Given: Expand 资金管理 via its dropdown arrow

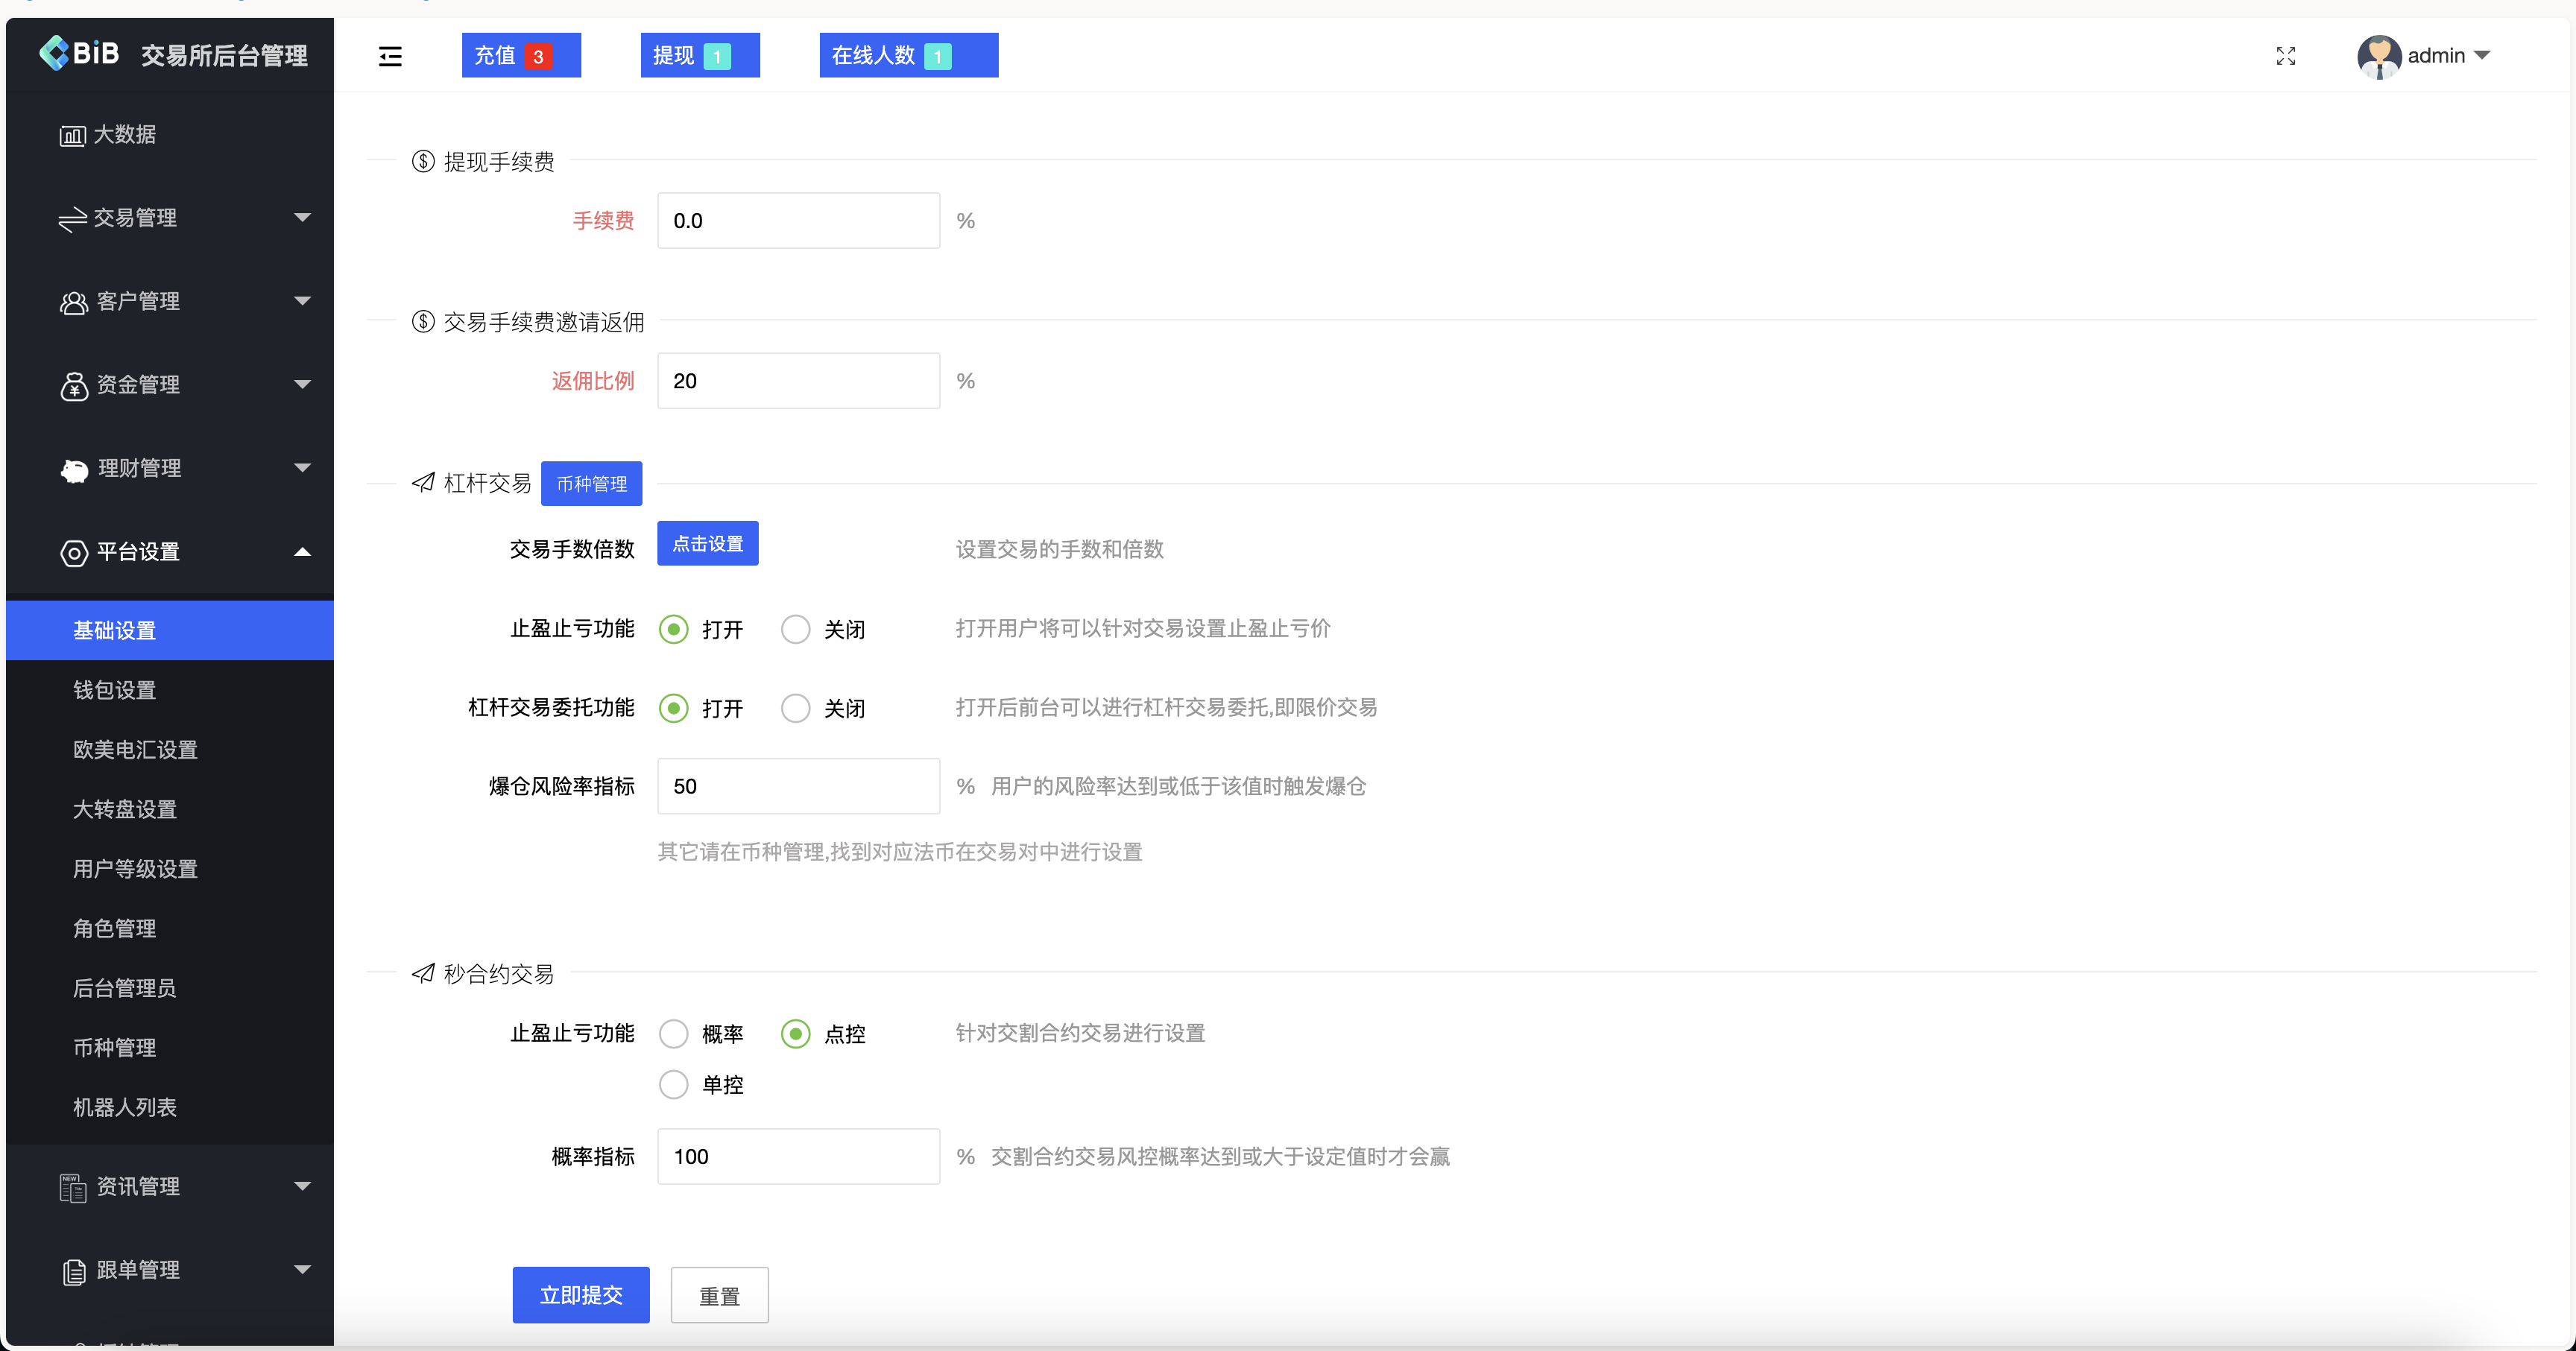Looking at the screenshot, I should (302, 384).
